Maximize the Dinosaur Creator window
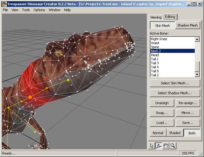This screenshot has width=204, height=157. (194, 4)
